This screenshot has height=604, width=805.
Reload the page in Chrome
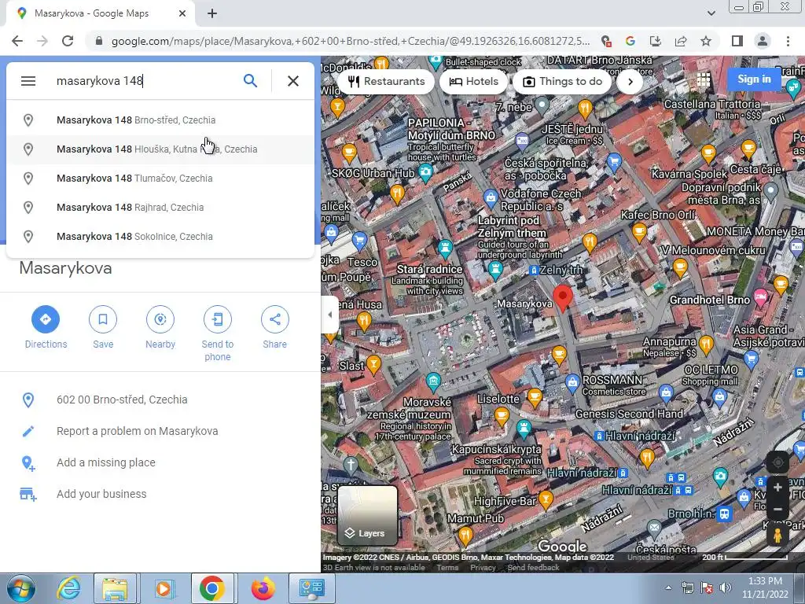68,41
